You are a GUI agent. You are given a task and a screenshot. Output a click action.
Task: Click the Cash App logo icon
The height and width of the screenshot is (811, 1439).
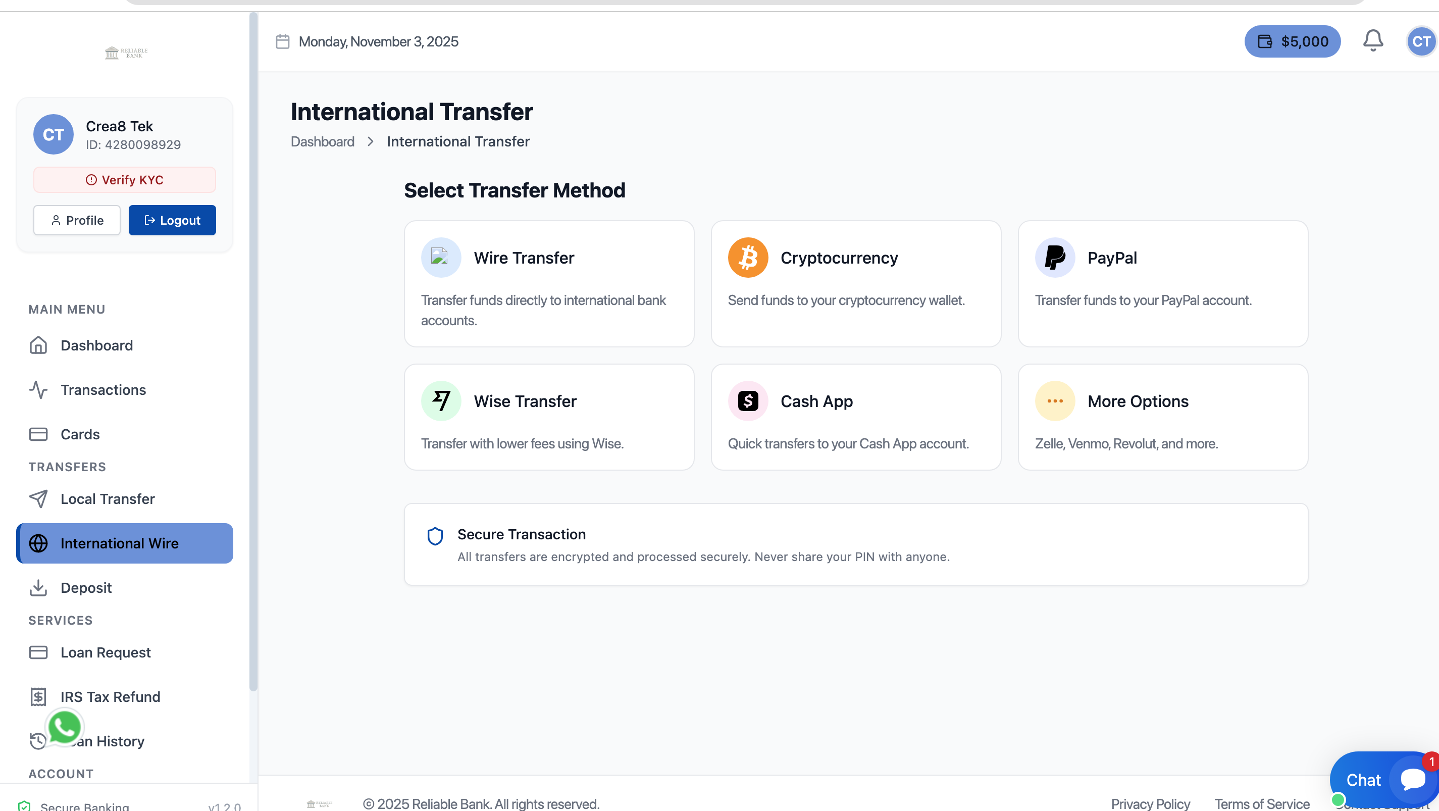click(747, 401)
